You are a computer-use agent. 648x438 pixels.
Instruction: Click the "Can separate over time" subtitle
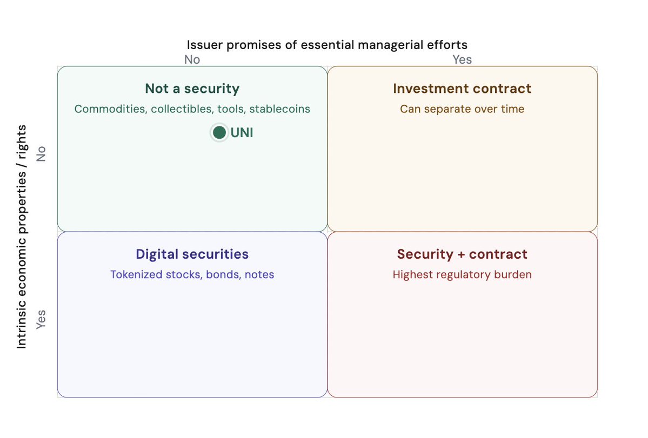[462, 109]
